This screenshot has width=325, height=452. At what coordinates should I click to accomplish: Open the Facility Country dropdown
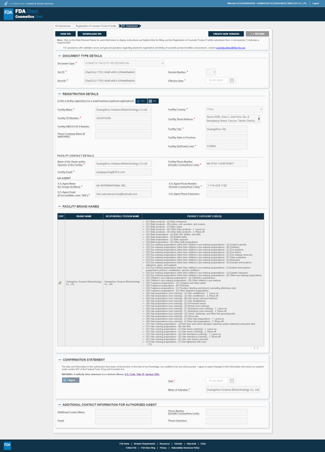pos(234,109)
